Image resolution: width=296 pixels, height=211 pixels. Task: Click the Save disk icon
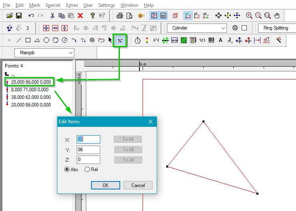point(18,16)
